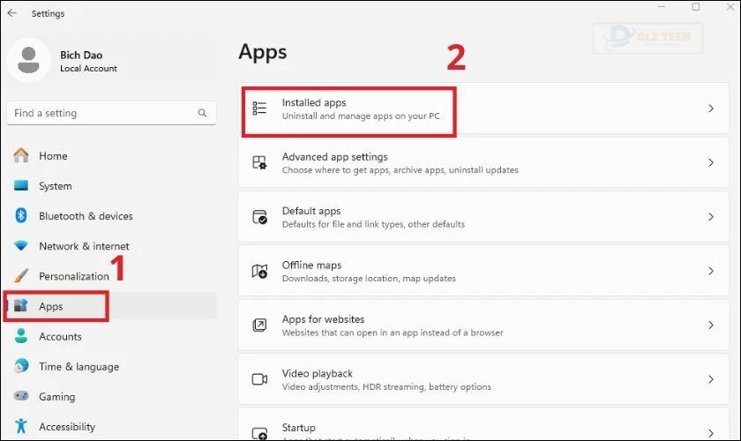This screenshot has width=741, height=441.
Task: Click 'Downloads, storage location, map updates' text
Action: [369, 279]
